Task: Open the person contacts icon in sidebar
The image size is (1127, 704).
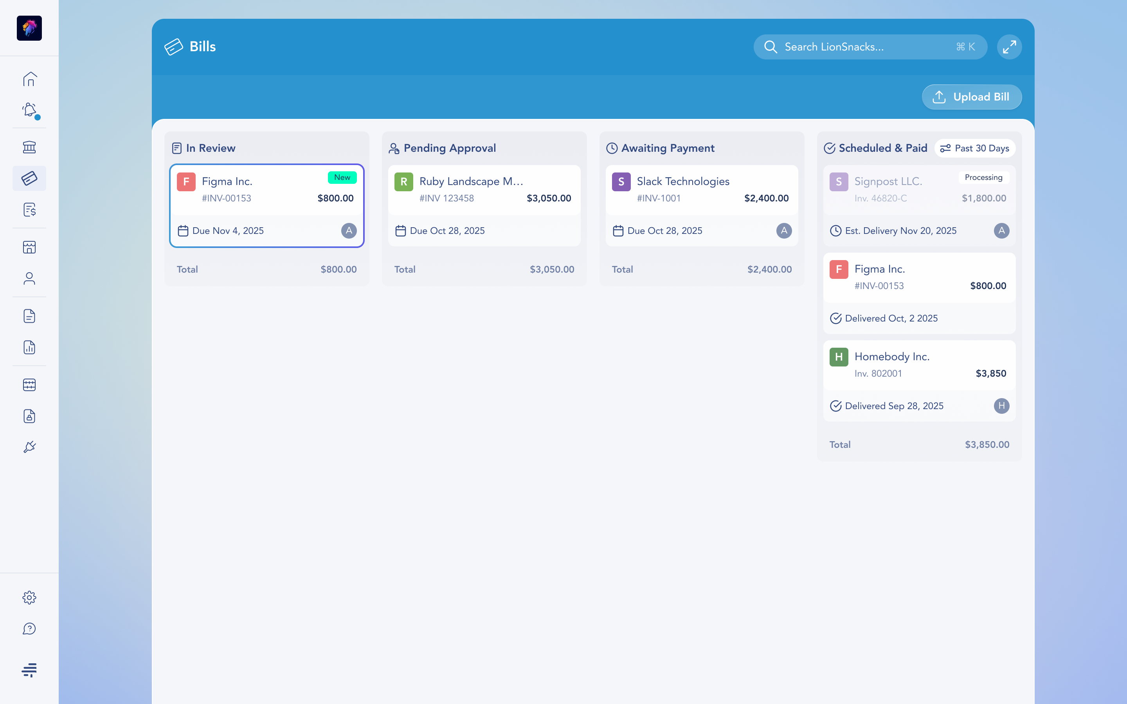Action: point(29,278)
